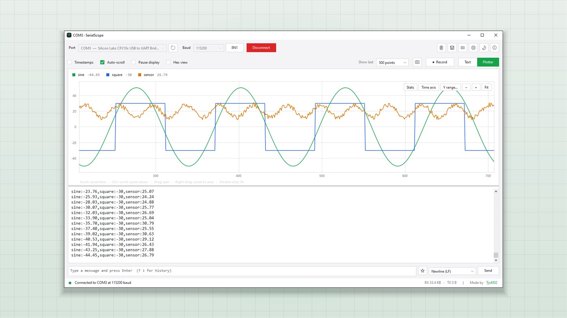This screenshot has height=318, width=567.
Task: Zoom out the plot with minus button
Action: point(466,87)
